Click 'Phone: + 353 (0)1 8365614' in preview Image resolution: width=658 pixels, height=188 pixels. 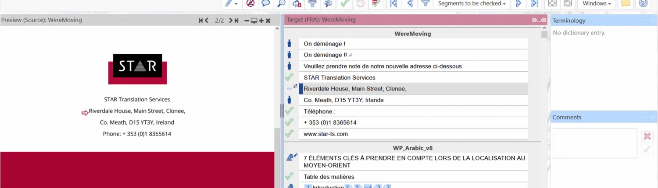click(x=137, y=134)
